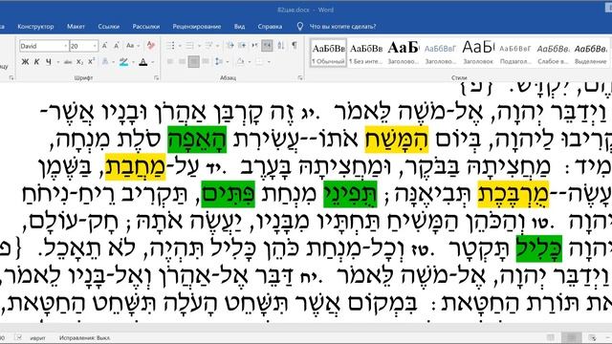
Task: Toggle strikethrough (abc)
Action: [68, 61]
